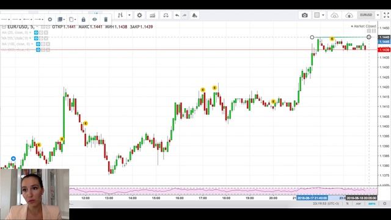
Task: Open the second line style dropdown
Action: (x=16, y=20)
